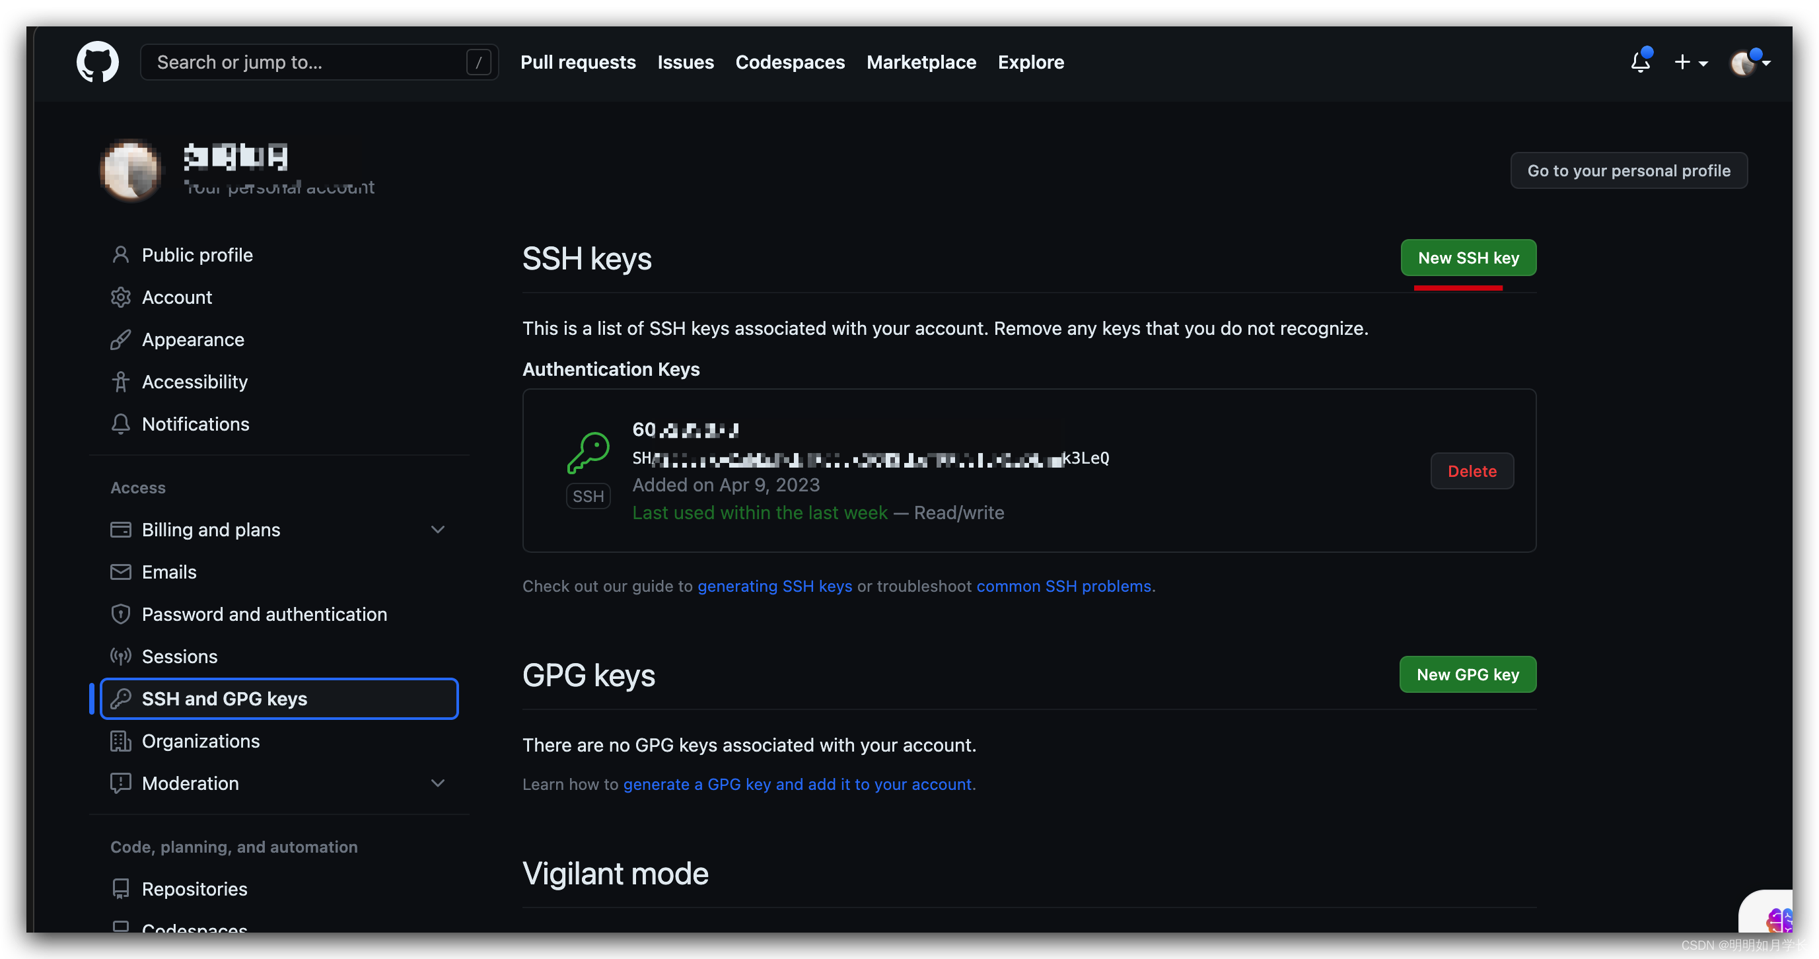Screen dimensions: 1819x959
Task: Open Password and authentication settings
Action: [x=279, y=614]
